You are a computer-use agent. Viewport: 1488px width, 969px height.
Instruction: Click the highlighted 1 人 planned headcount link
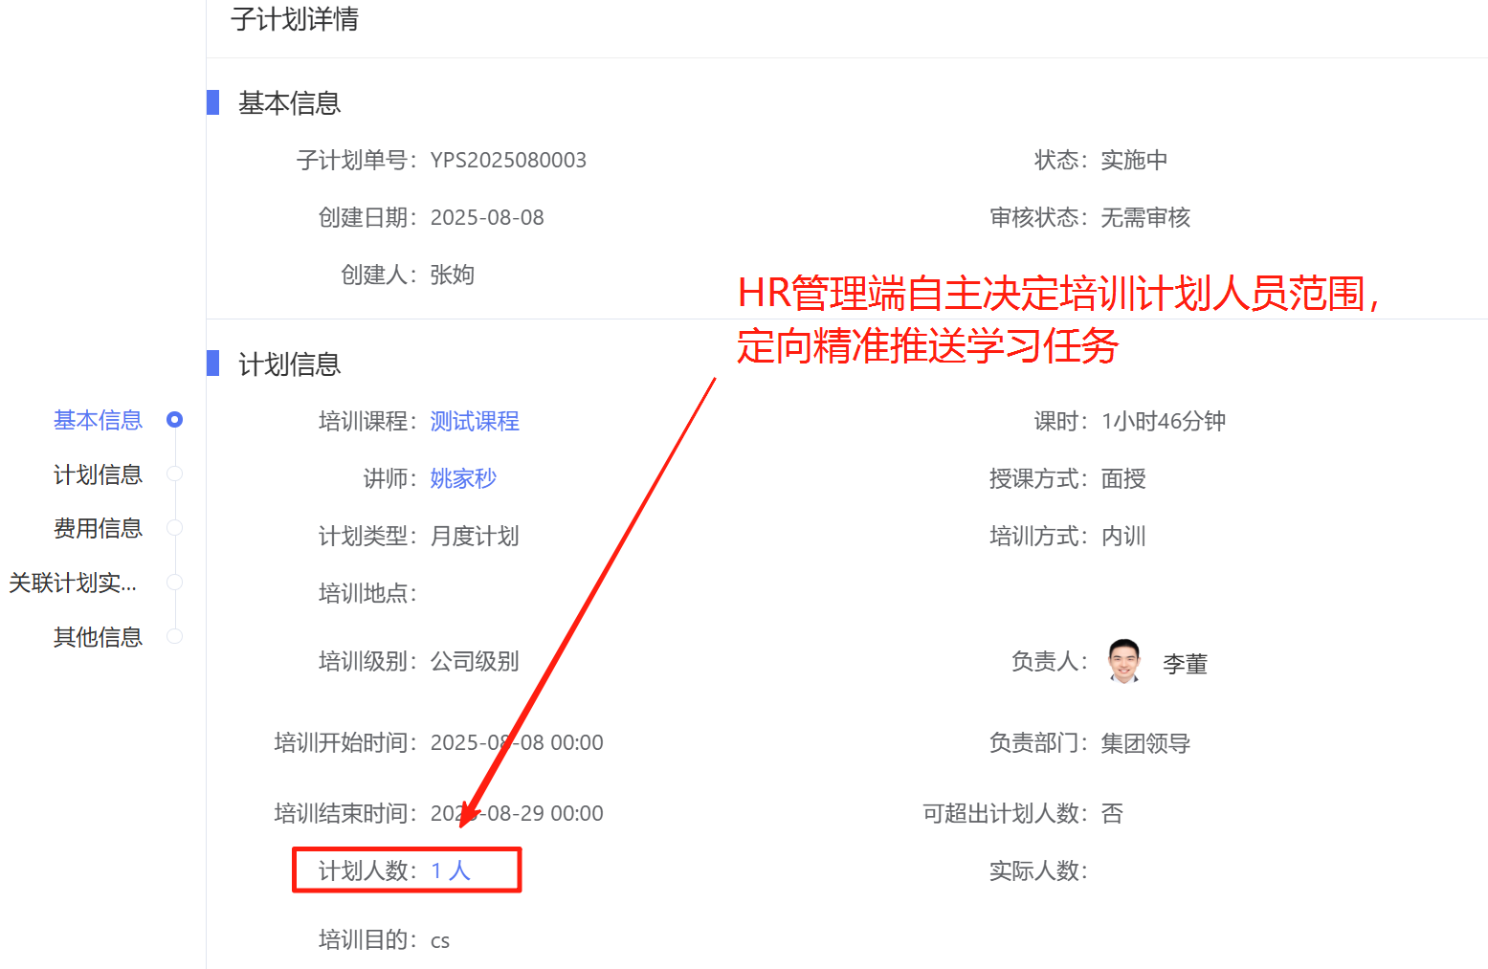click(x=450, y=870)
